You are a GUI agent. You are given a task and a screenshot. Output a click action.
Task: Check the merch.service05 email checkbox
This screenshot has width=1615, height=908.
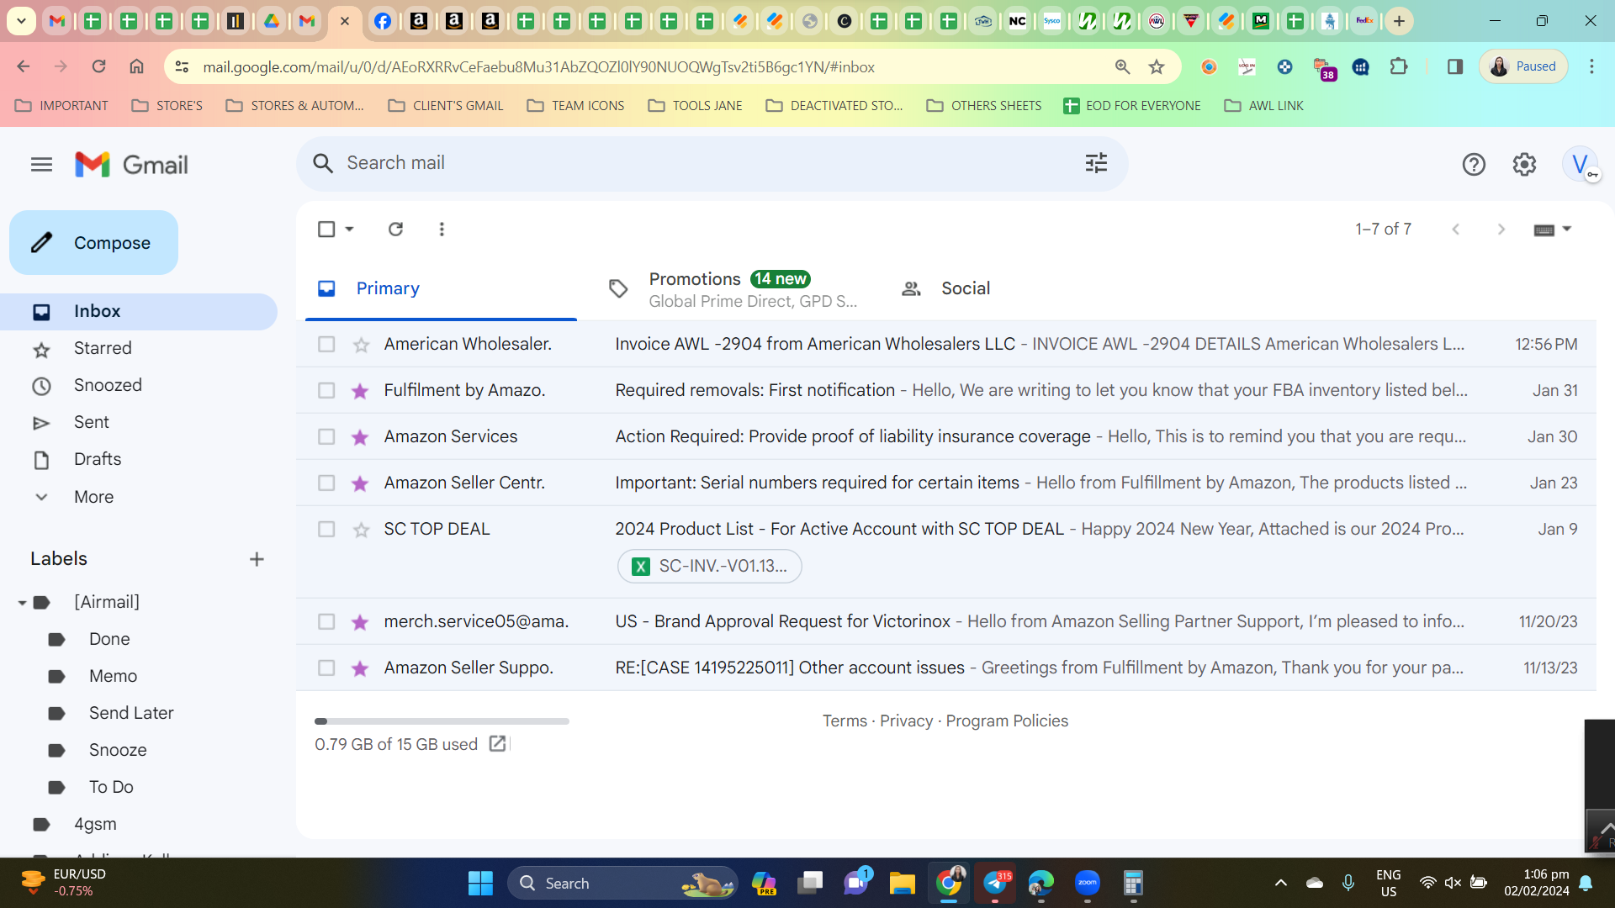326,622
